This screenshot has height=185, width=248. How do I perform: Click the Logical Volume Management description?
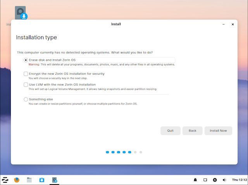tap(93, 89)
